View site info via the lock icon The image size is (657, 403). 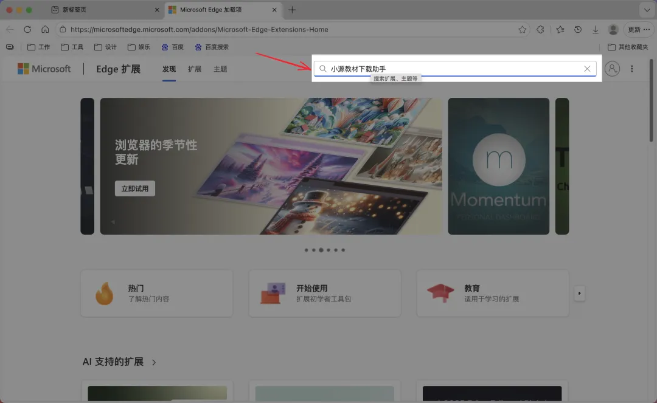[63, 29]
